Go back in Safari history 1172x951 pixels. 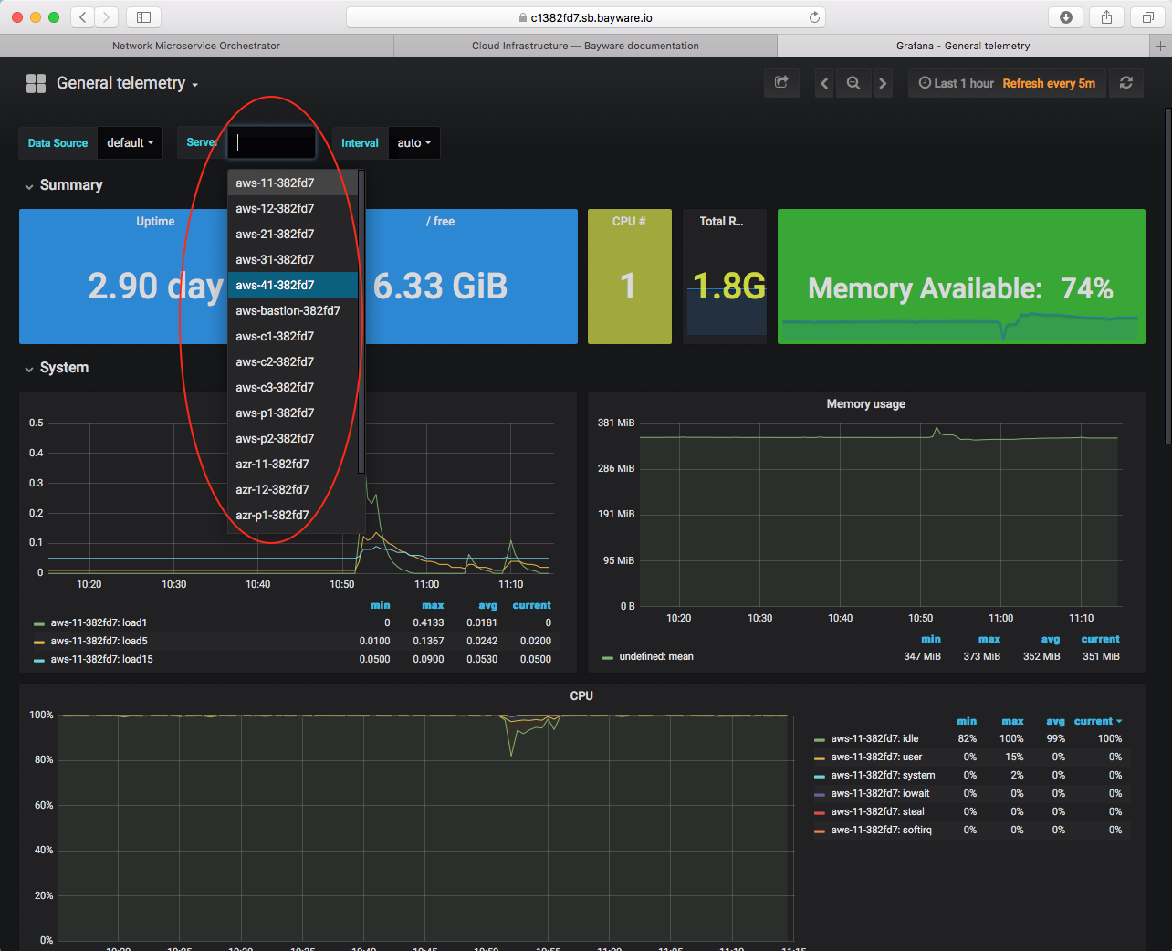[x=83, y=16]
